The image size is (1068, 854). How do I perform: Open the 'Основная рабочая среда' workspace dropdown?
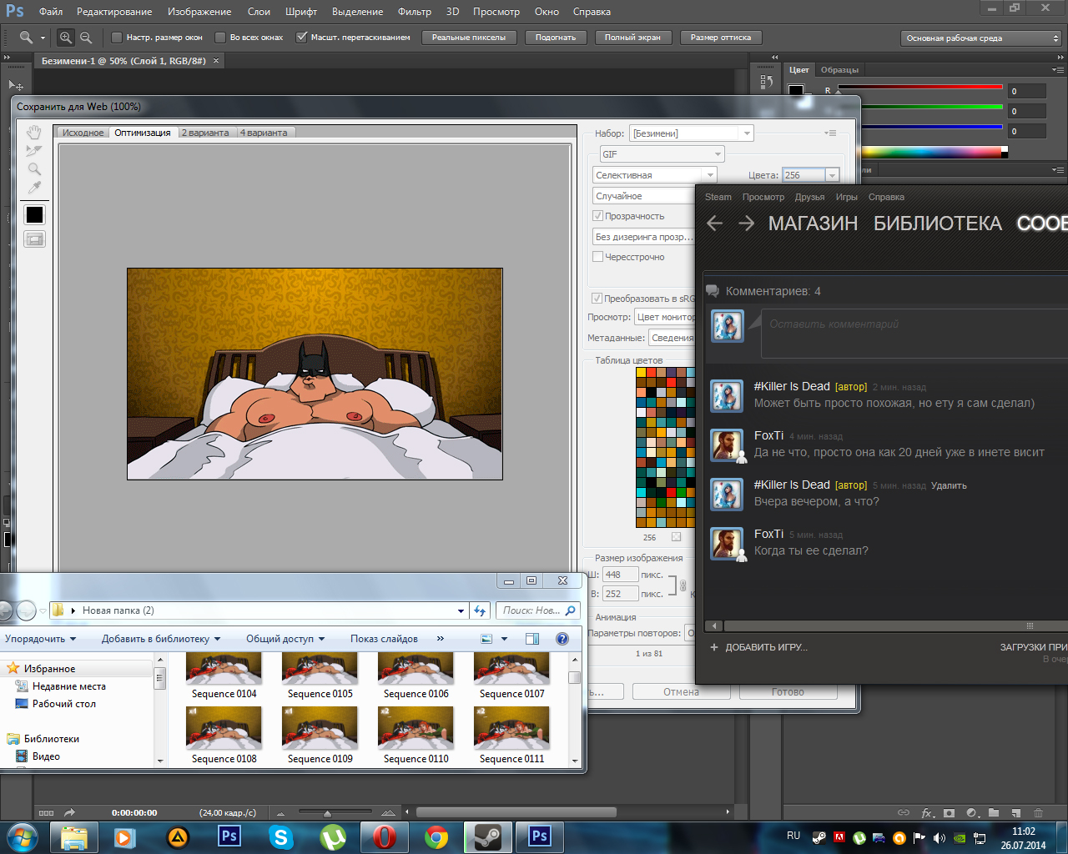pos(981,38)
